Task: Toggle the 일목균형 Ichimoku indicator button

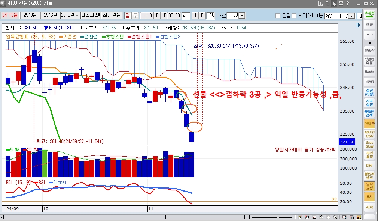Action: point(369,186)
